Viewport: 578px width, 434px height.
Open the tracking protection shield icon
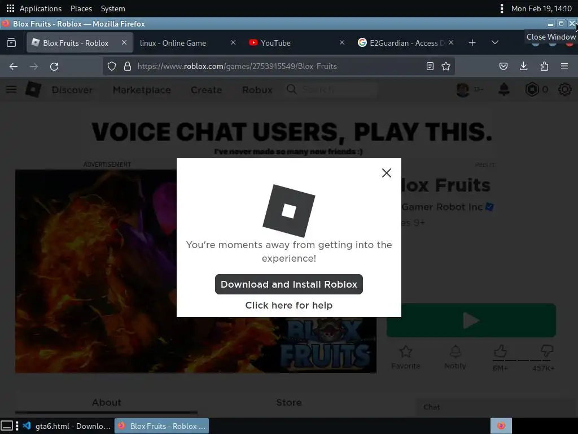(x=112, y=67)
